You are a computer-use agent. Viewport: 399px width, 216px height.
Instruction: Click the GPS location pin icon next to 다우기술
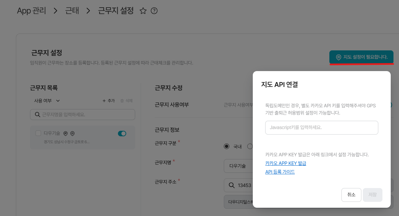tap(72, 134)
